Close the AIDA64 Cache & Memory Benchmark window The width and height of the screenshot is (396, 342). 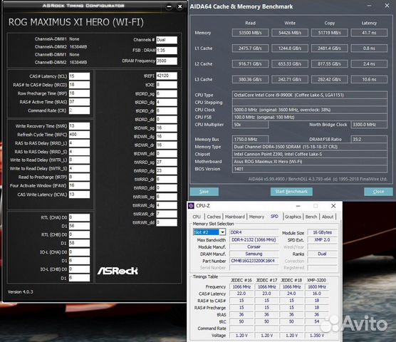point(387,6)
